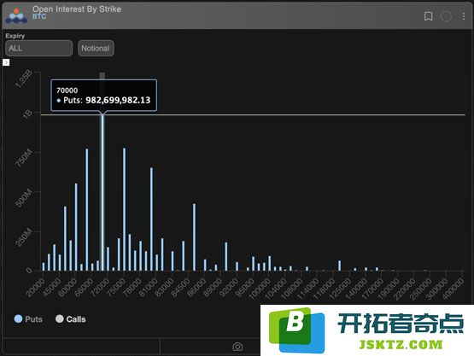Viewport: 474px width, 356px height.
Task: Toggle the Puts legend series
Action: point(28,318)
